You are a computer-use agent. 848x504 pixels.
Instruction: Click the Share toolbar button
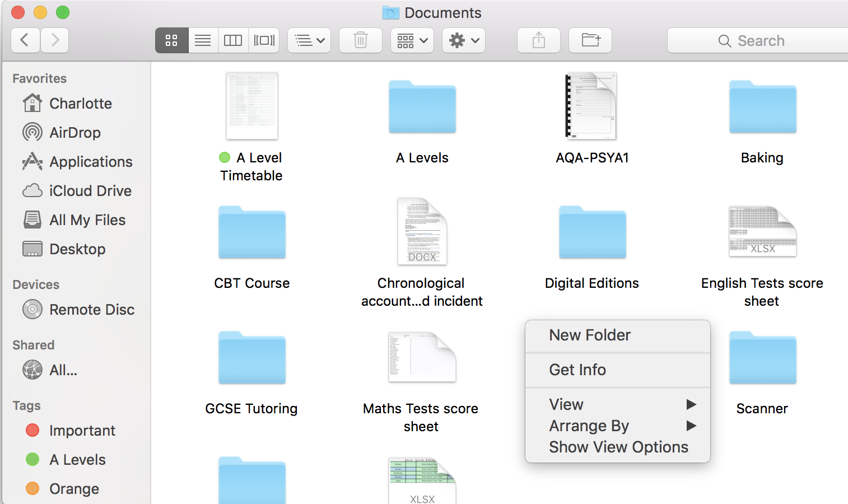coord(539,40)
